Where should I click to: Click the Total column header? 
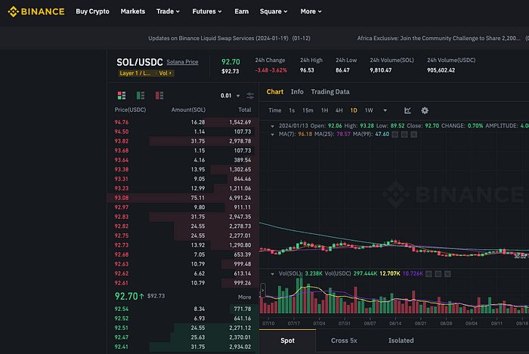[245, 109]
